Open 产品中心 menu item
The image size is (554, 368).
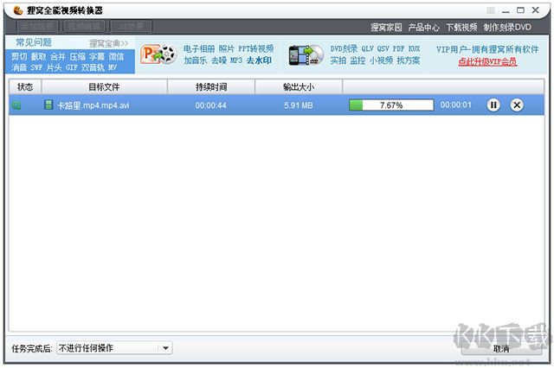point(423,27)
